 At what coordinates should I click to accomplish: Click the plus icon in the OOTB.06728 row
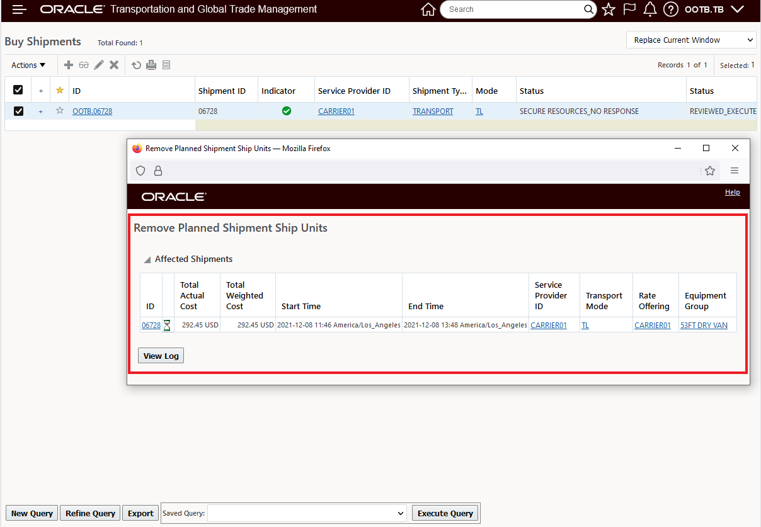[x=41, y=111]
